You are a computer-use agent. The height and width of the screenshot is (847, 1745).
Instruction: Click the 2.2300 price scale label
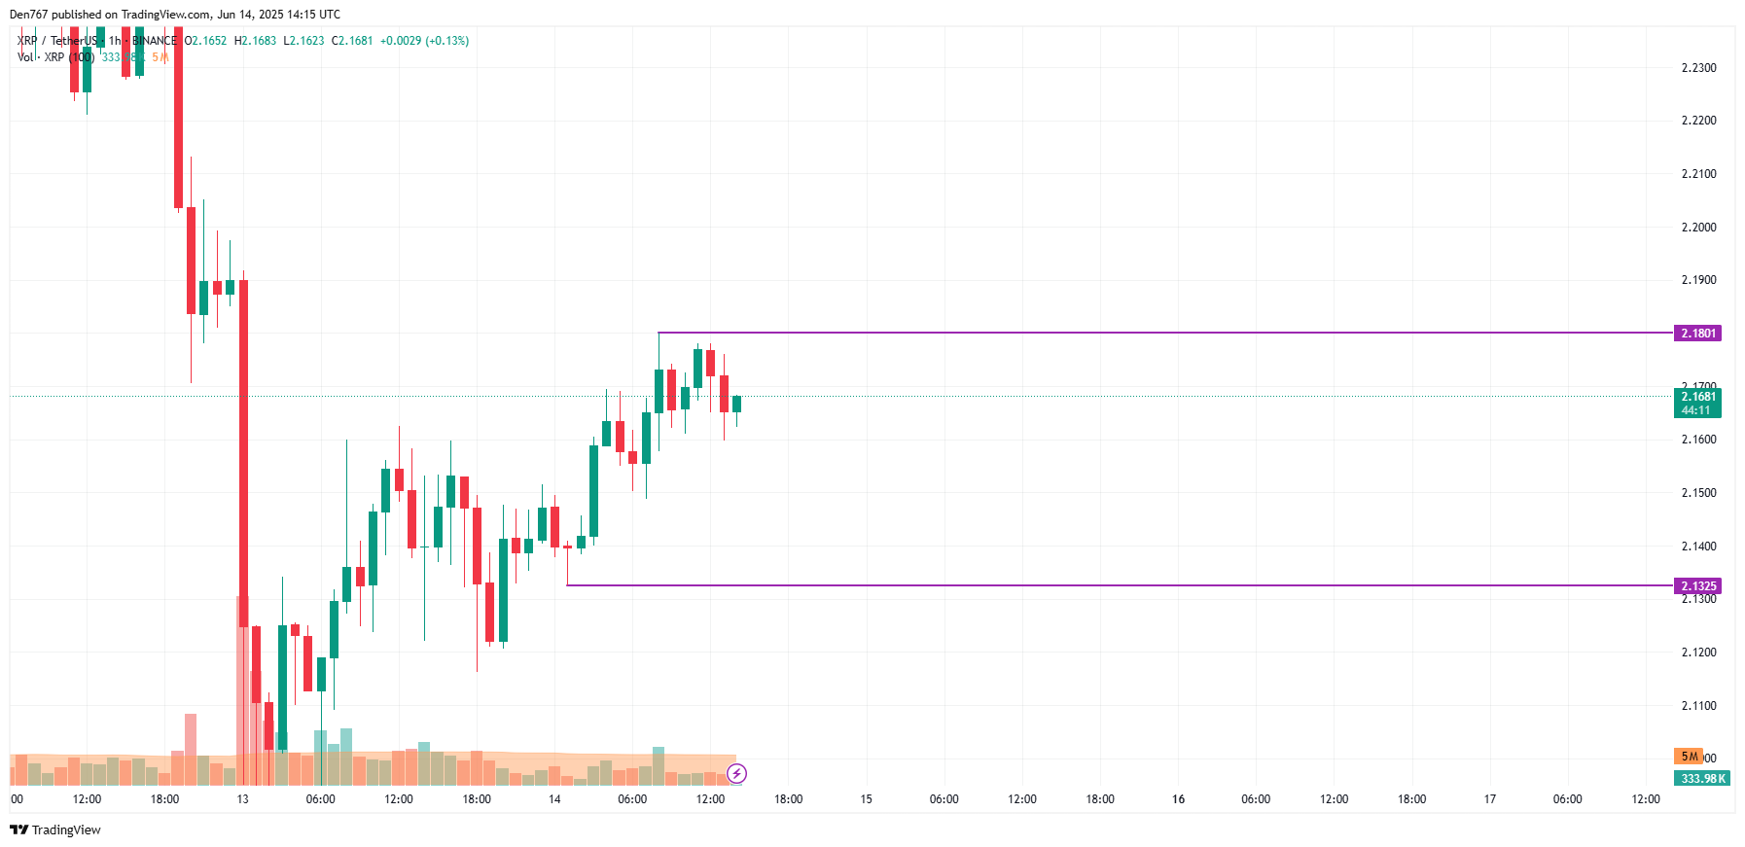click(x=1698, y=68)
